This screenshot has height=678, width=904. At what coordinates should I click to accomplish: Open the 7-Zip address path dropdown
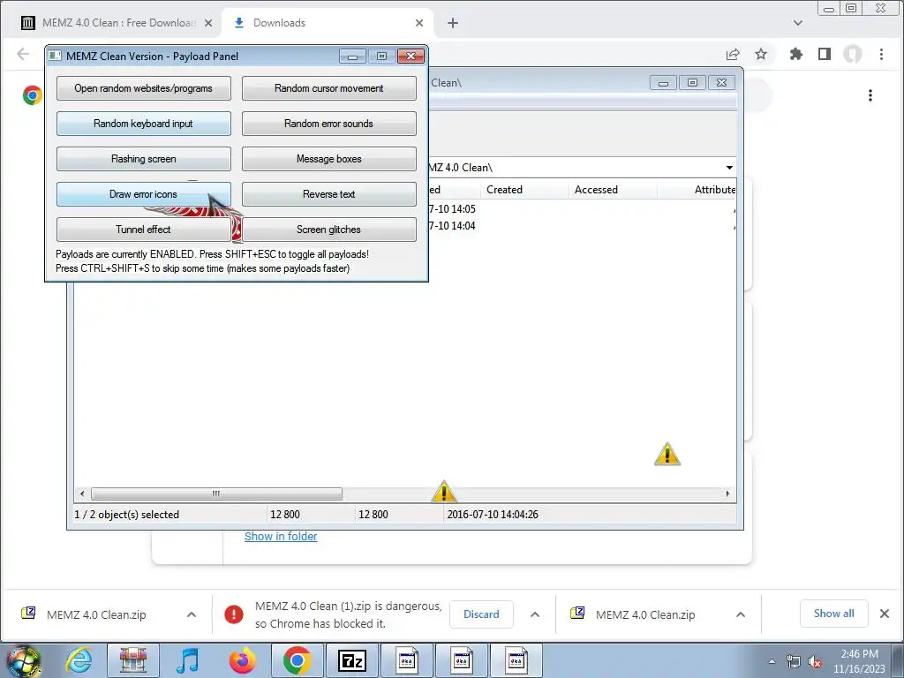[729, 168]
